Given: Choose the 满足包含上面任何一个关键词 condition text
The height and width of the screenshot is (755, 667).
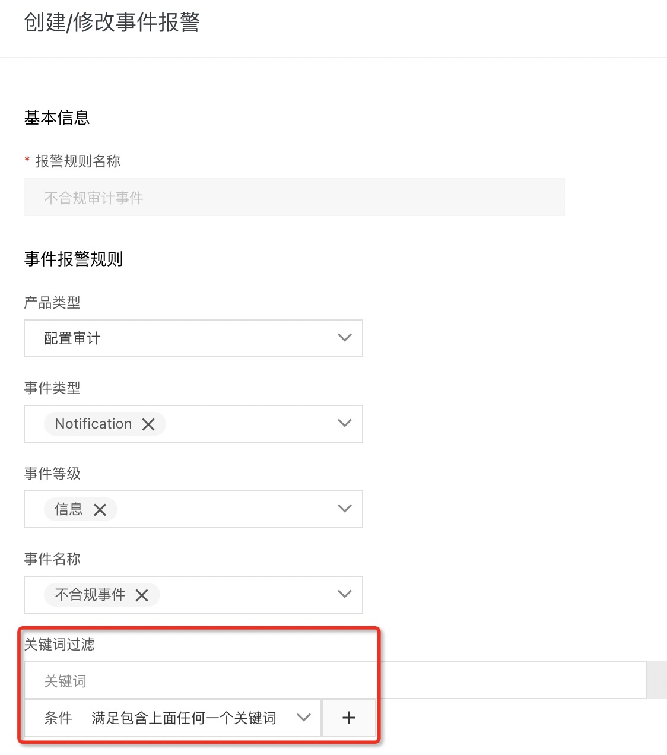Looking at the screenshot, I should [184, 718].
